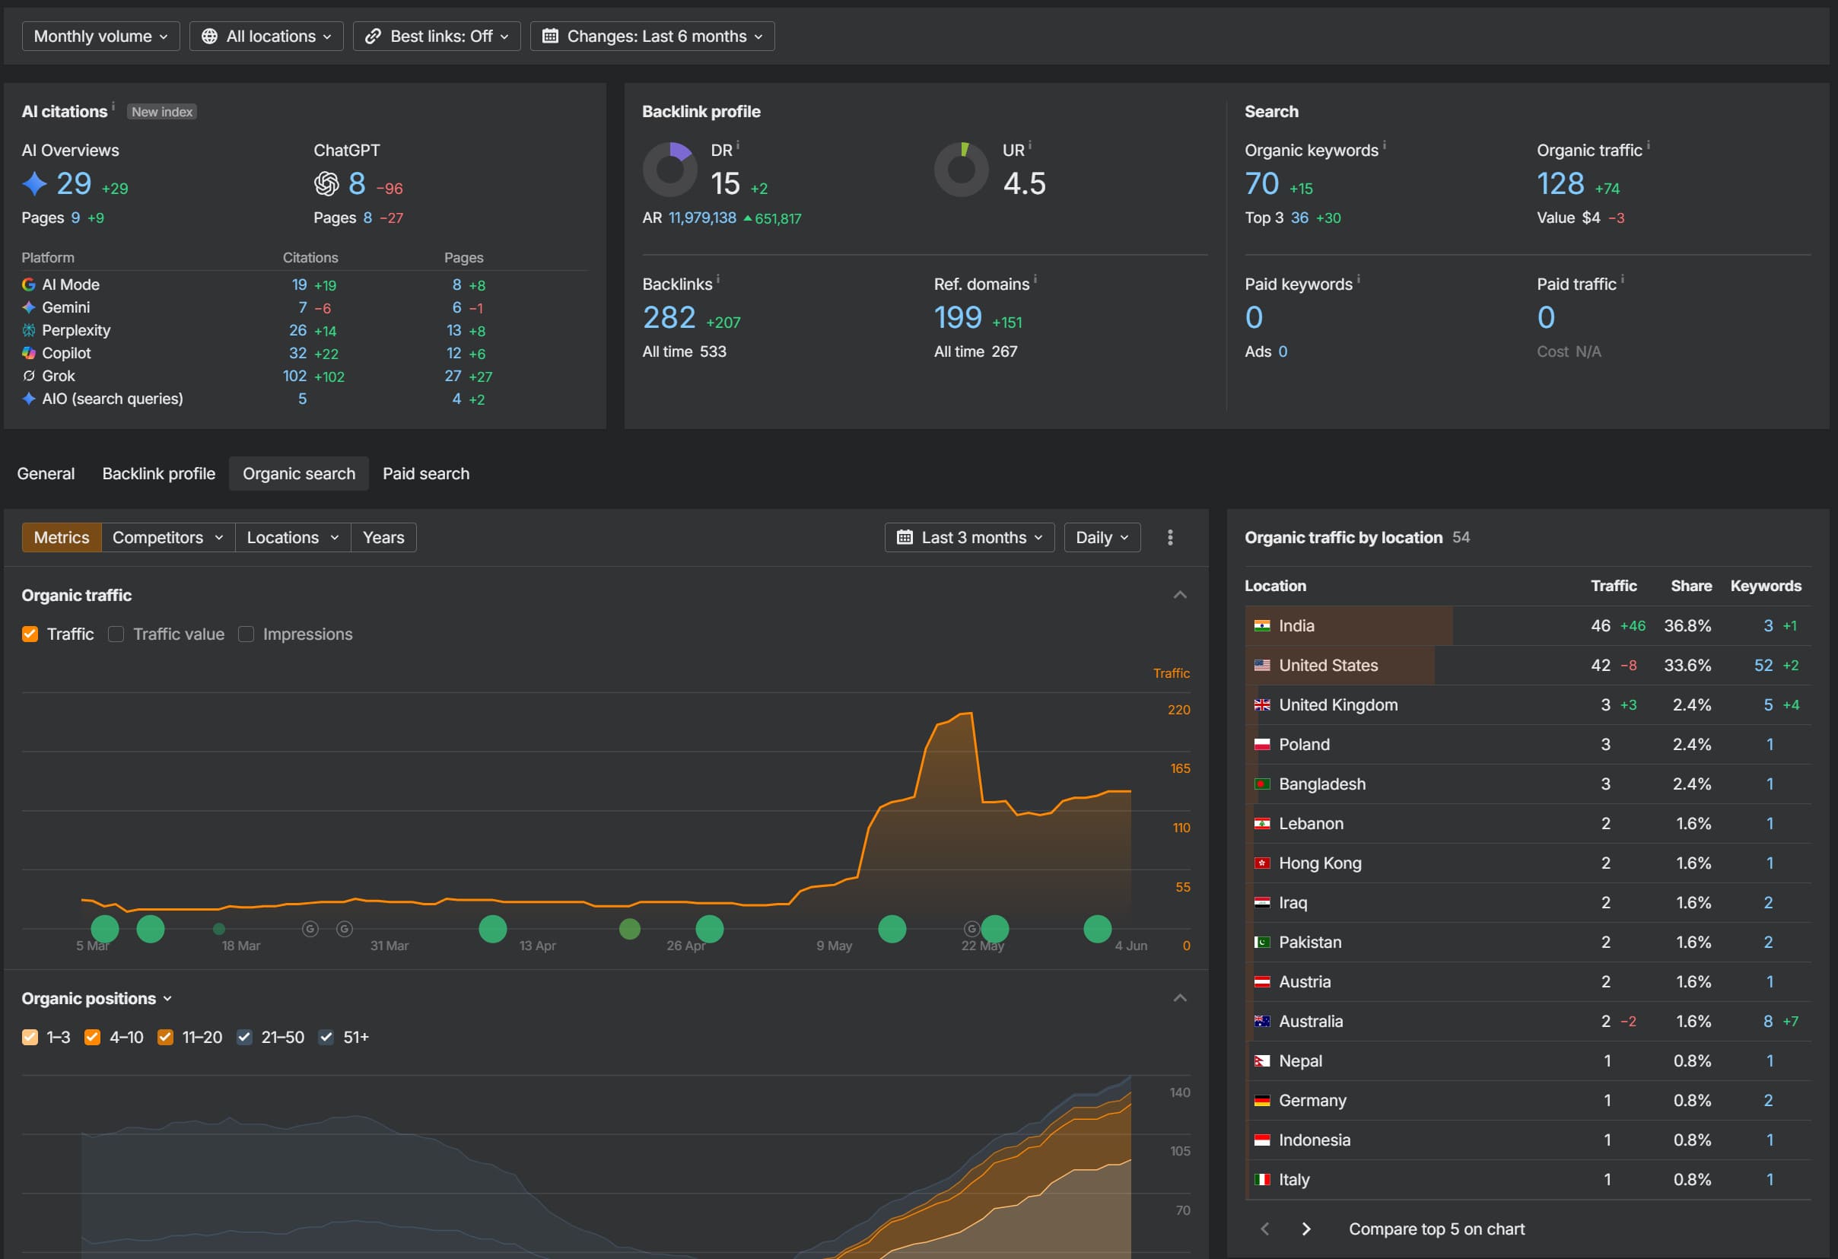Switch to the Backlink profile tab

pos(159,474)
